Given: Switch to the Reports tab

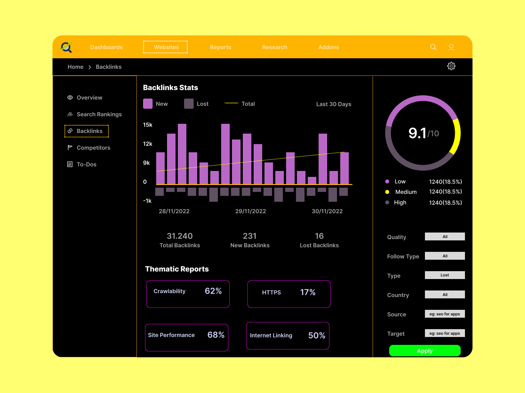Looking at the screenshot, I should (220, 47).
